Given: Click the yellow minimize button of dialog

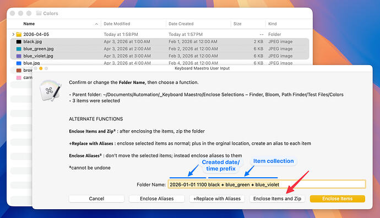Looking at the screenshot, I should coord(41,68).
